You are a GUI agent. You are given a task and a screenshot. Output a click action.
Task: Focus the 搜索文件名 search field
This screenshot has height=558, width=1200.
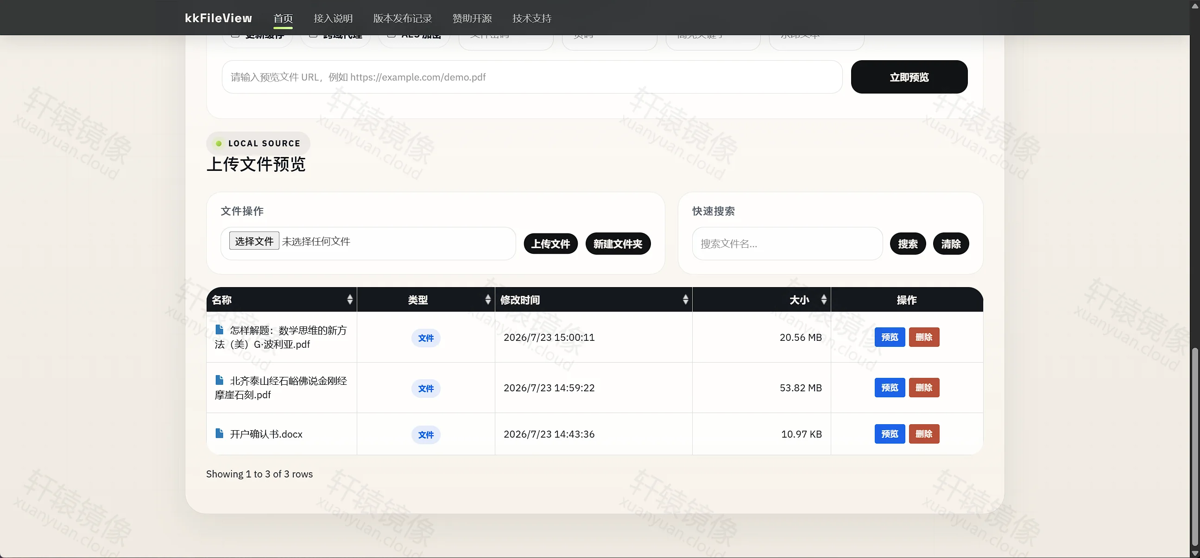(x=787, y=244)
